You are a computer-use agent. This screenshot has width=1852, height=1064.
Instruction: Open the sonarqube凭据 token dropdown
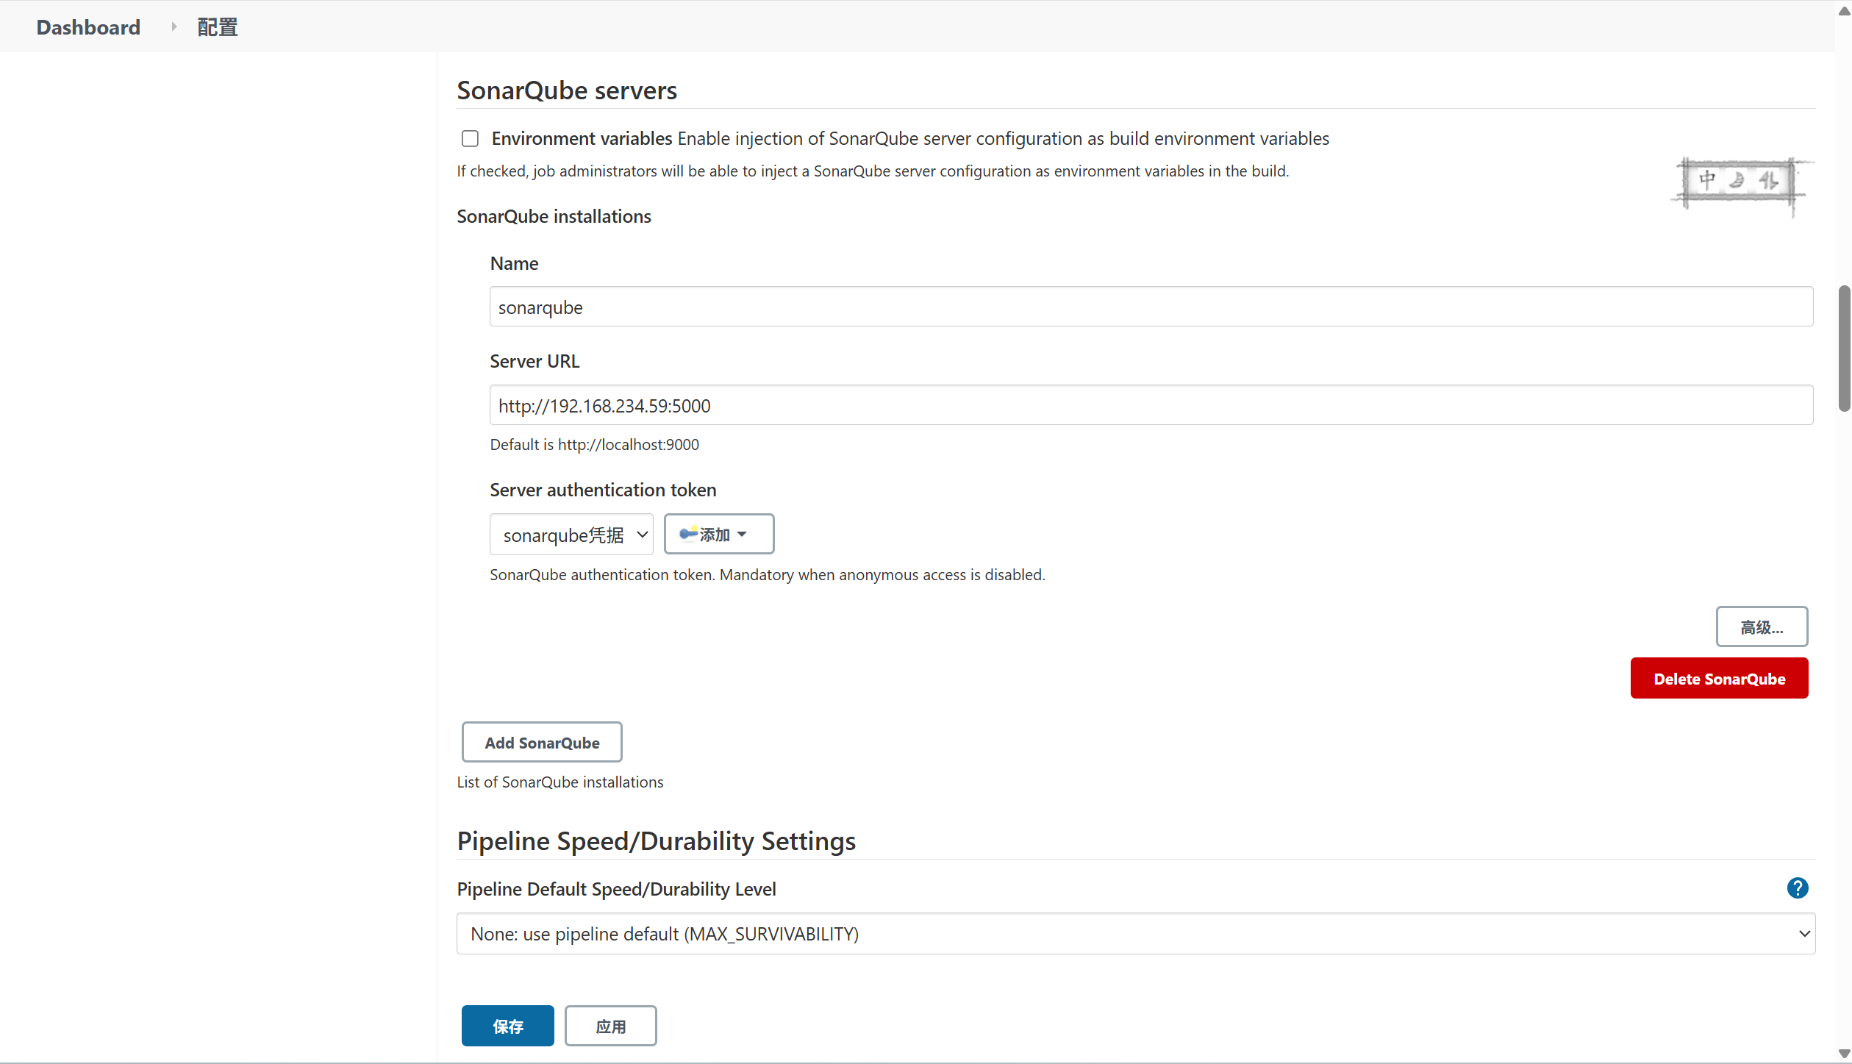pyautogui.click(x=571, y=535)
